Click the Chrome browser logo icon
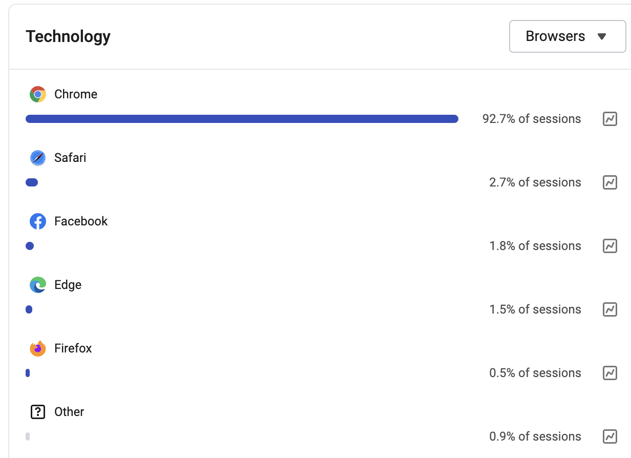Image resolution: width=631 pixels, height=458 pixels. (38, 94)
